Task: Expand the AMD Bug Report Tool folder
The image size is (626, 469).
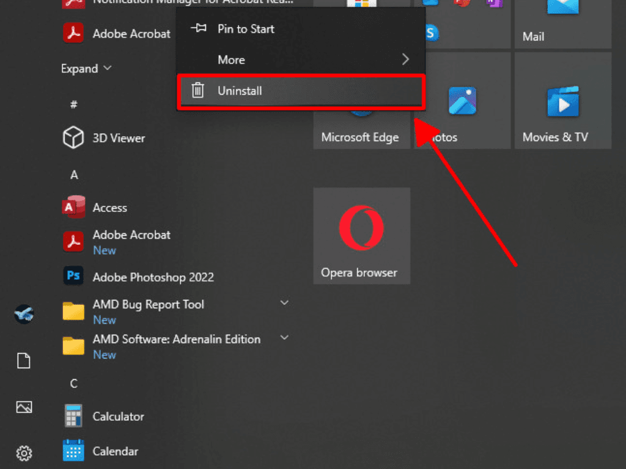Action: tap(284, 303)
